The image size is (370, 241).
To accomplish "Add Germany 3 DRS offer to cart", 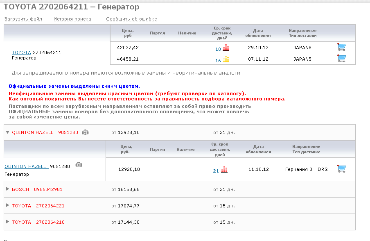I will coord(342,169).
